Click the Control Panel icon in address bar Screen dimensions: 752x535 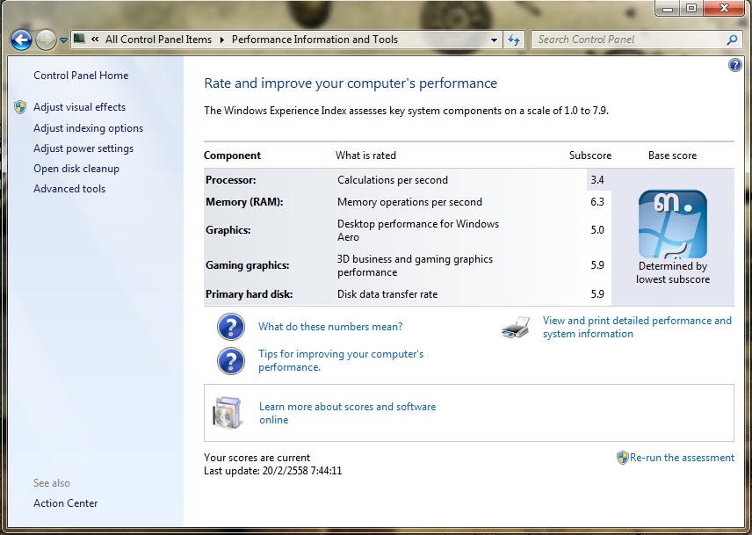(79, 39)
